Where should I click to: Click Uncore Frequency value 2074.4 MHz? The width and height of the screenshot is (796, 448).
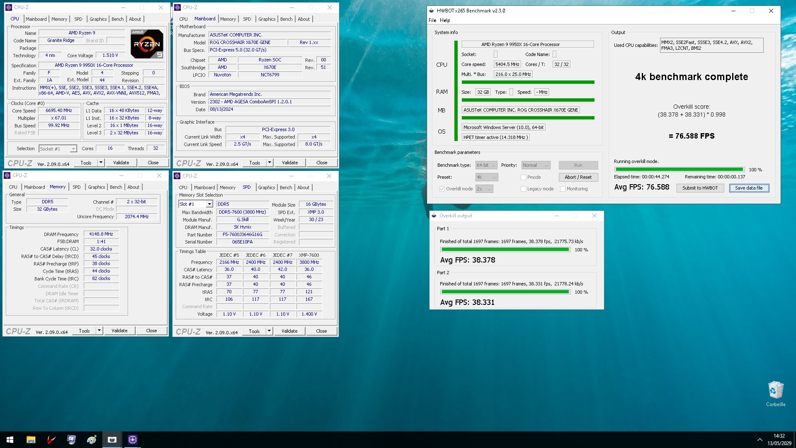pyautogui.click(x=137, y=217)
